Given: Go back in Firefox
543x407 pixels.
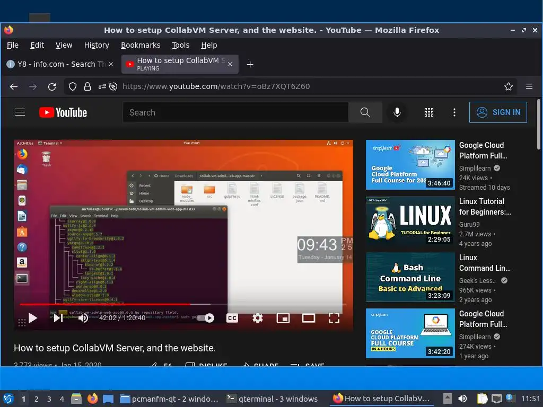Looking at the screenshot, I should 14,86.
